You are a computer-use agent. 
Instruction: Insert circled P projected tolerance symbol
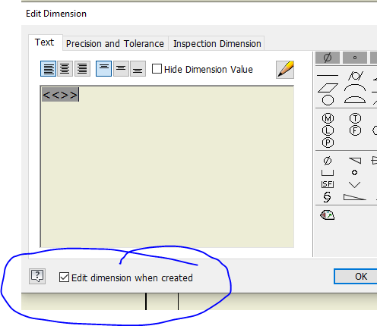328,143
